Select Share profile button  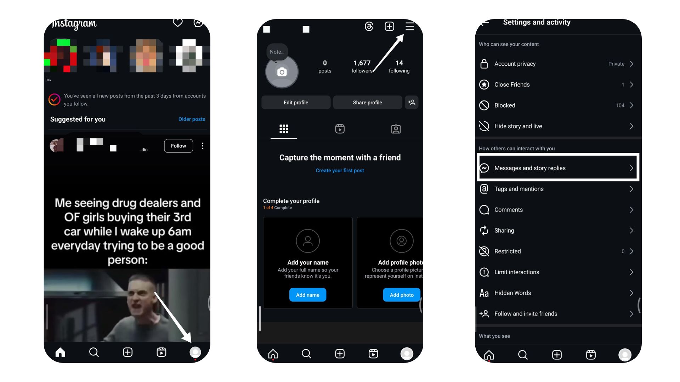[x=368, y=102]
